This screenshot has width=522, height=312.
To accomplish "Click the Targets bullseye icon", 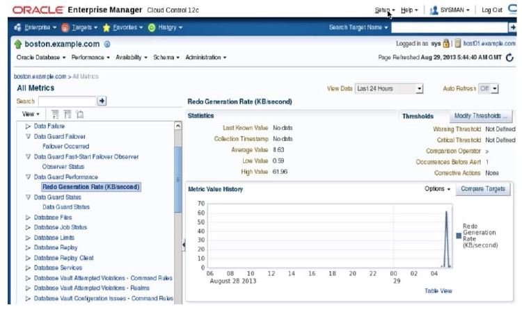I will pos(65,28).
